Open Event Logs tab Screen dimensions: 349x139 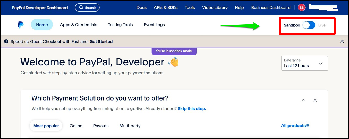(x=154, y=25)
